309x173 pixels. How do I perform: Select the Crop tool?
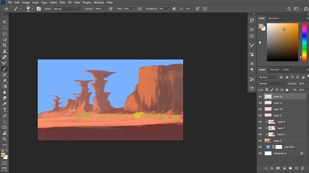pyautogui.click(x=4, y=45)
